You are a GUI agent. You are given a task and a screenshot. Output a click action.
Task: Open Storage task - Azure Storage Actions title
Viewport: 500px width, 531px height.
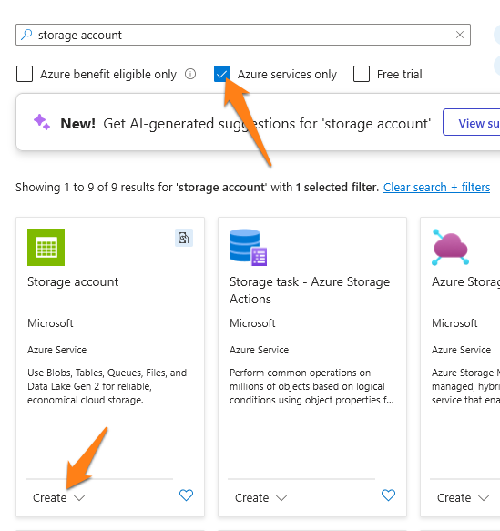[x=310, y=291]
